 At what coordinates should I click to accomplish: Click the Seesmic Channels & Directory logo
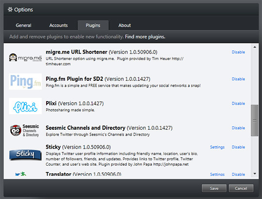(25, 130)
